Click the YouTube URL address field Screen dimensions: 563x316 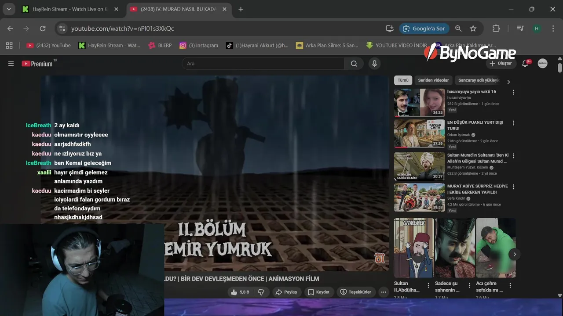point(224,29)
